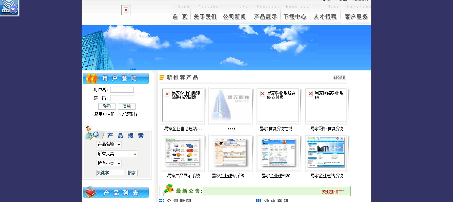This screenshot has height=202, width=453.
Task: Open the 人才招聘 page
Action: tap(325, 17)
